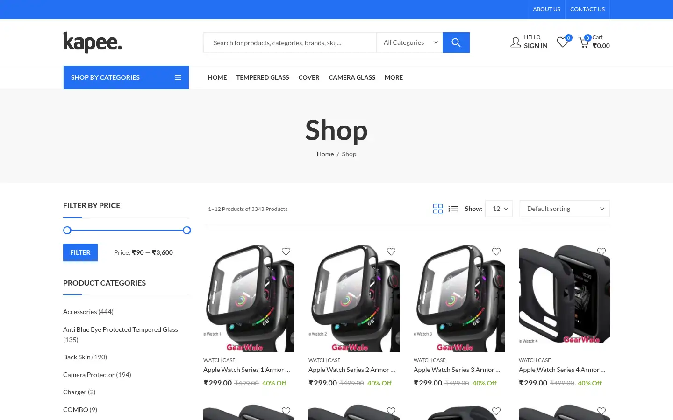The height and width of the screenshot is (420, 673).
Task: Open the Apple Watch Series 3 product image
Action: [x=459, y=297]
